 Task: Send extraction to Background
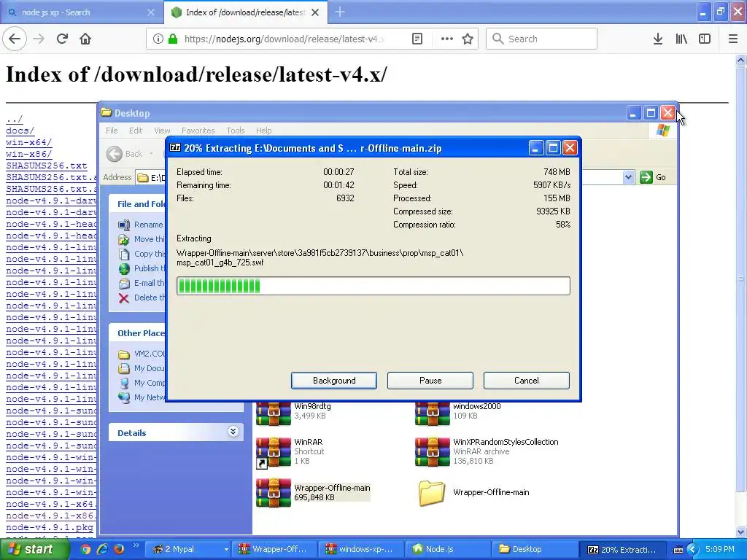(334, 381)
